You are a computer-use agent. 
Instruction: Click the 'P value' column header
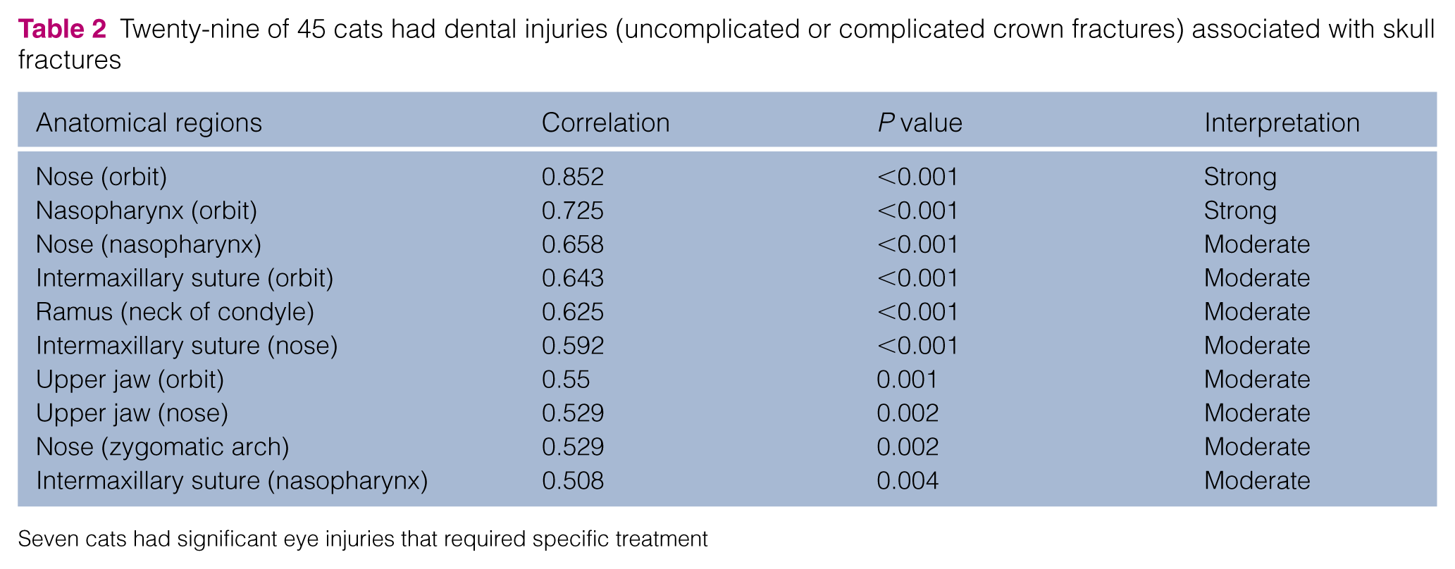(x=920, y=123)
